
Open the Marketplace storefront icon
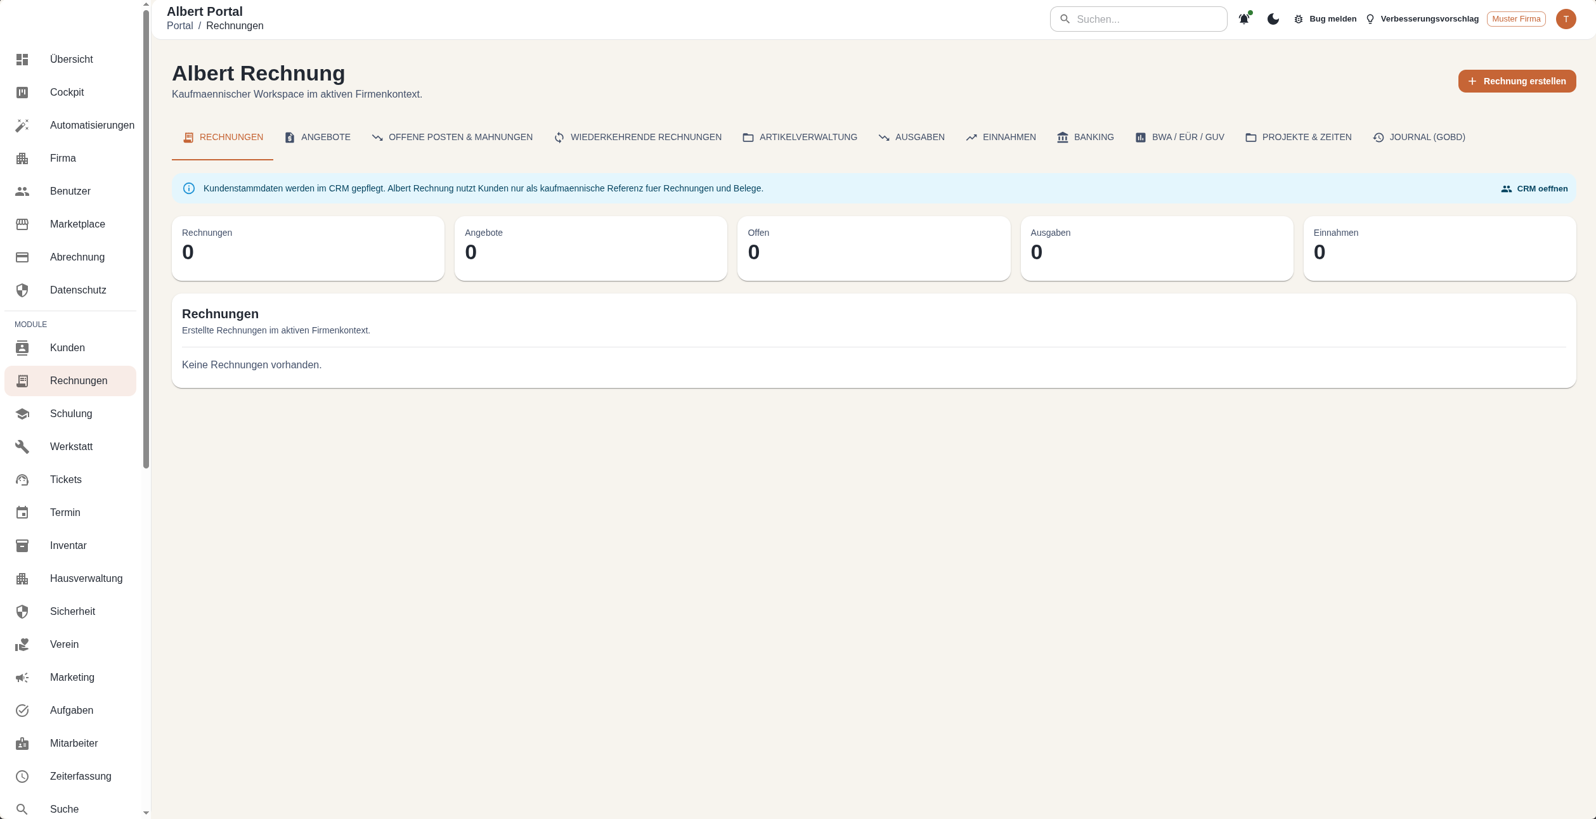[22, 224]
